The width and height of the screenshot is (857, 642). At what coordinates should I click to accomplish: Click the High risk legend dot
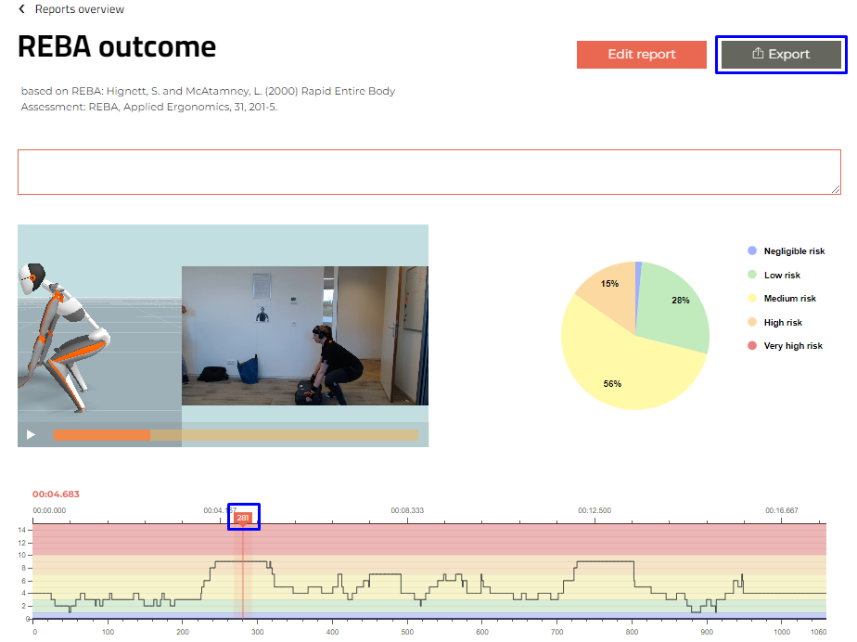(751, 322)
